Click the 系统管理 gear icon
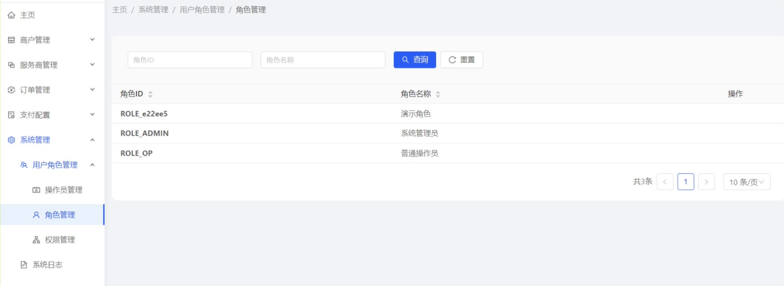Image resolution: width=784 pixels, height=286 pixels. pyautogui.click(x=11, y=140)
